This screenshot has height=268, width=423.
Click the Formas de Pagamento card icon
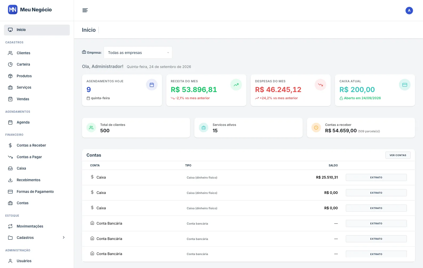click(x=10, y=192)
